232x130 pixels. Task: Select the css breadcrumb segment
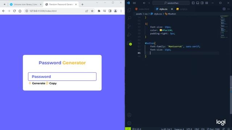tap(146, 14)
